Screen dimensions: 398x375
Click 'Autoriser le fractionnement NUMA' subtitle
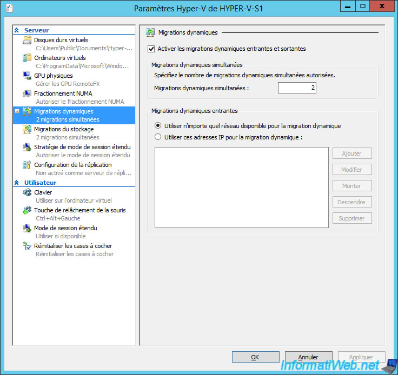point(79,102)
